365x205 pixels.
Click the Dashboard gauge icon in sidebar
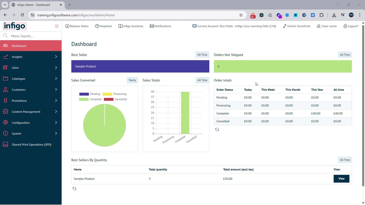click(x=5, y=46)
